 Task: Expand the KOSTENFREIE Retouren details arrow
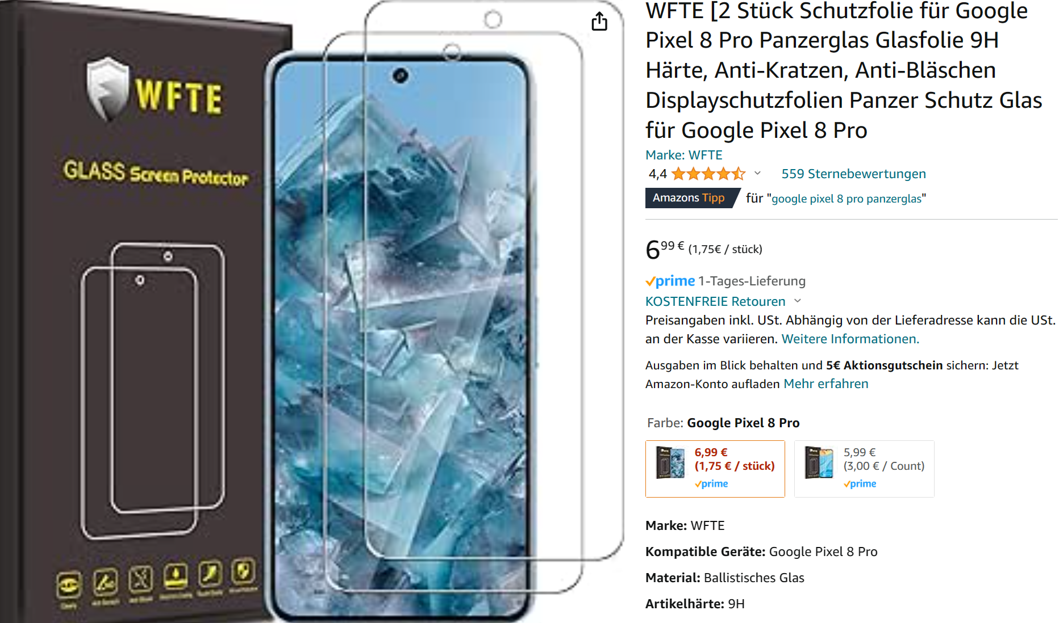798,301
